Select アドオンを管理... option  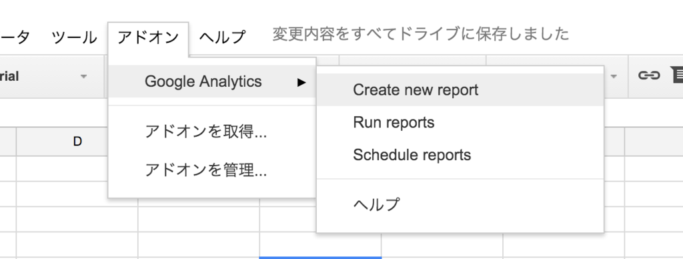tap(212, 170)
